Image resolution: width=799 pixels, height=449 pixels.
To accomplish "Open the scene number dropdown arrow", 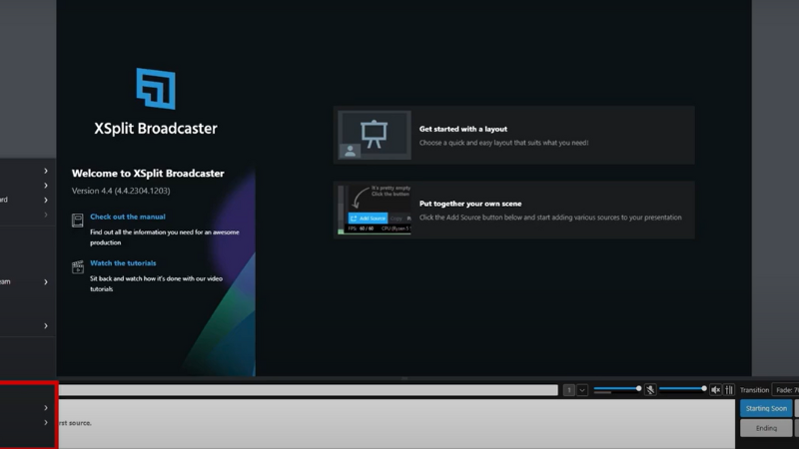I will coord(582,390).
